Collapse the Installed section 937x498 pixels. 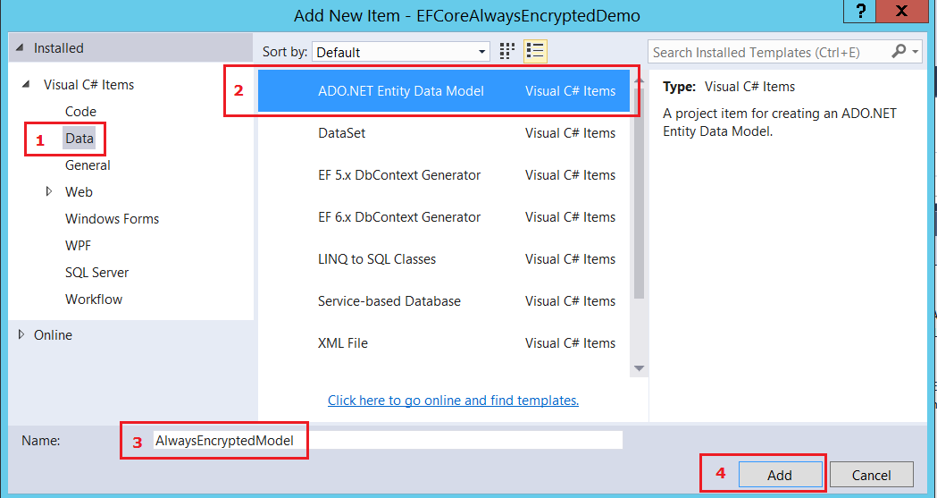pos(21,48)
